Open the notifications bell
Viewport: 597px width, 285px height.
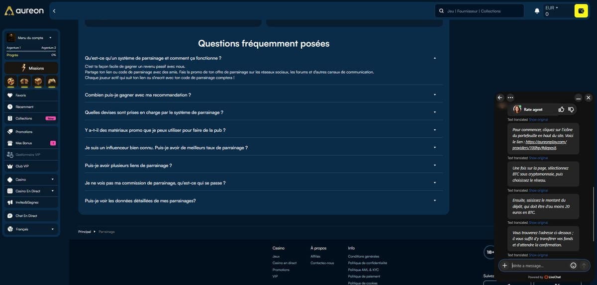[537, 11]
